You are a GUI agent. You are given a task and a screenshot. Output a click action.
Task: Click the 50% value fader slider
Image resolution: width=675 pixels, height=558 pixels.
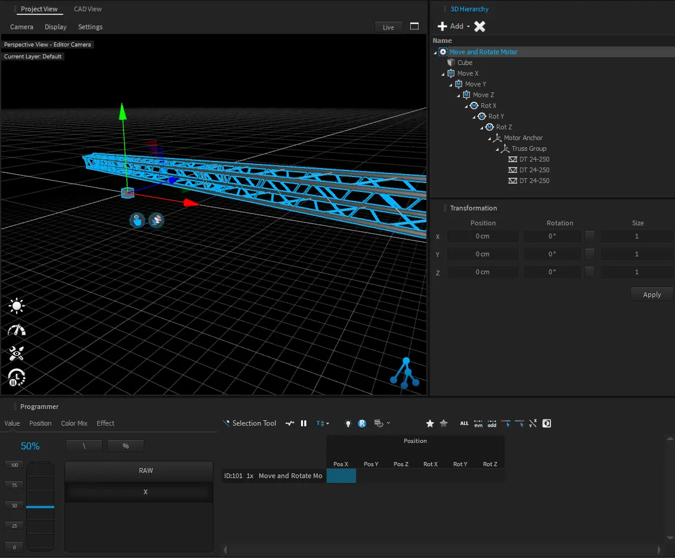[x=40, y=507]
